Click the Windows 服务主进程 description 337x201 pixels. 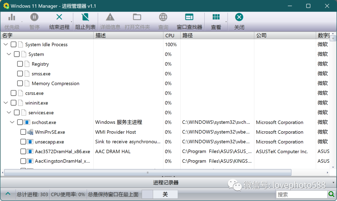point(119,122)
